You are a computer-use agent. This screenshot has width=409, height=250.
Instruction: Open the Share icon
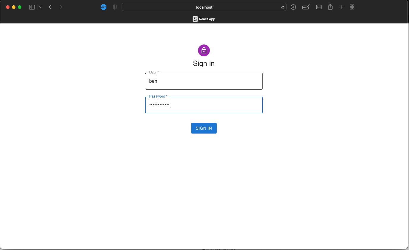pyautogui.click(x=330, y=7)
